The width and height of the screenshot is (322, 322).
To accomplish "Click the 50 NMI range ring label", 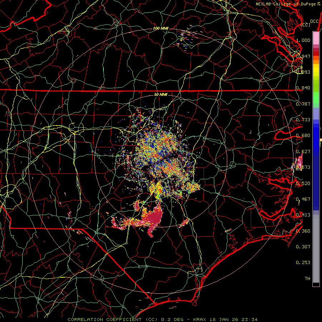I will click(x=161, y=95).
